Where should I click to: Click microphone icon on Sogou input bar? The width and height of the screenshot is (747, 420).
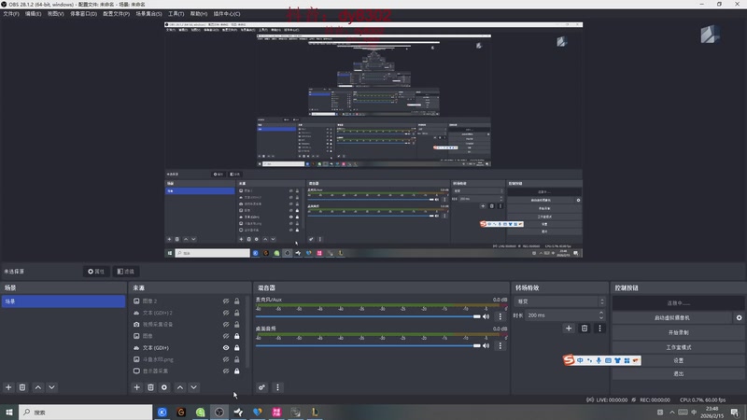click(x=599, y=360)
